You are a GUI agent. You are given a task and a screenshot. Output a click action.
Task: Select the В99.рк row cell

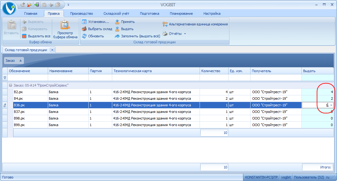click(30, 125)
